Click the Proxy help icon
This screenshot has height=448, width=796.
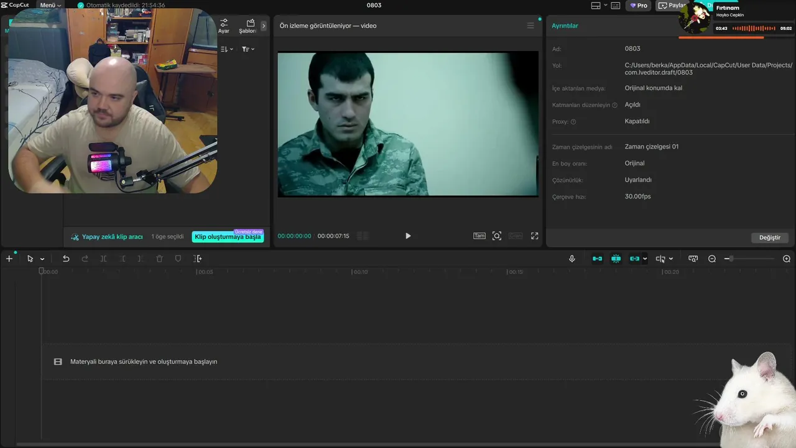pyautogui.click(x=573, y=122)
